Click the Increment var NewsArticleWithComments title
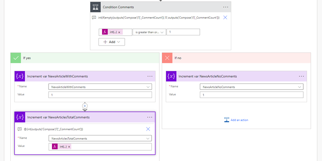 click(x=57, y=76)
